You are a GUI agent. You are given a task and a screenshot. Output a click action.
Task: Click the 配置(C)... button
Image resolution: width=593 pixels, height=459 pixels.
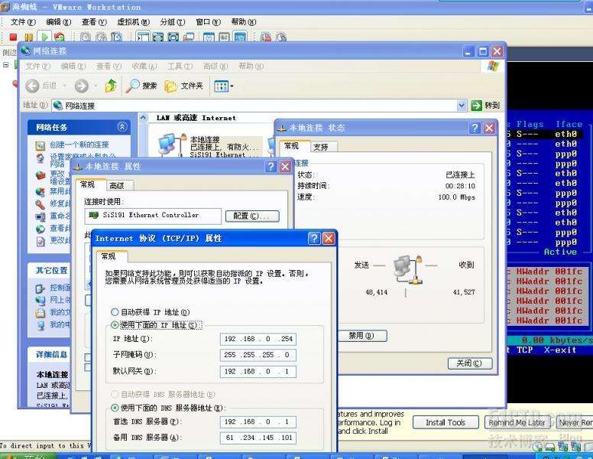(x=252, y=216)
